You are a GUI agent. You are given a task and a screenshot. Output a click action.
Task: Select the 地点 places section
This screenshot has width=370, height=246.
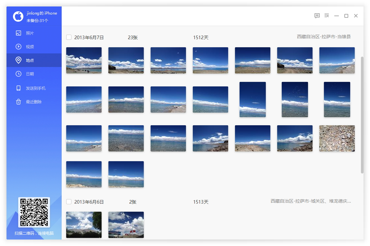click(34, 60)
